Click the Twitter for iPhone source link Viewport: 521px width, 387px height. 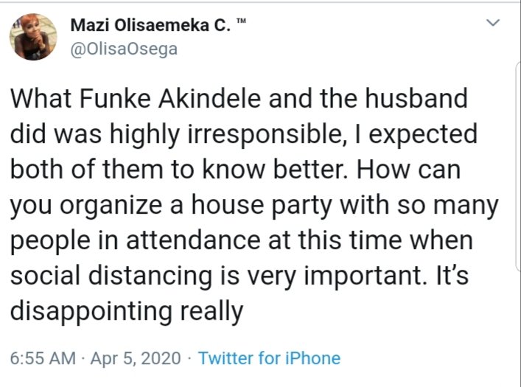(270, 358)
